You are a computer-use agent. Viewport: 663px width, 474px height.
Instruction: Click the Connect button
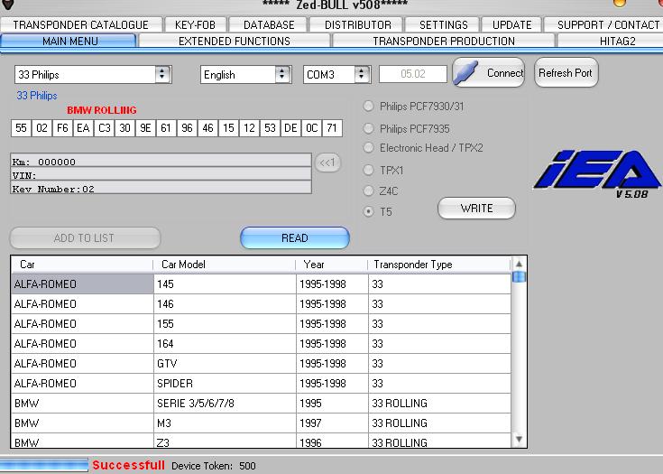(x=488, y=73)
